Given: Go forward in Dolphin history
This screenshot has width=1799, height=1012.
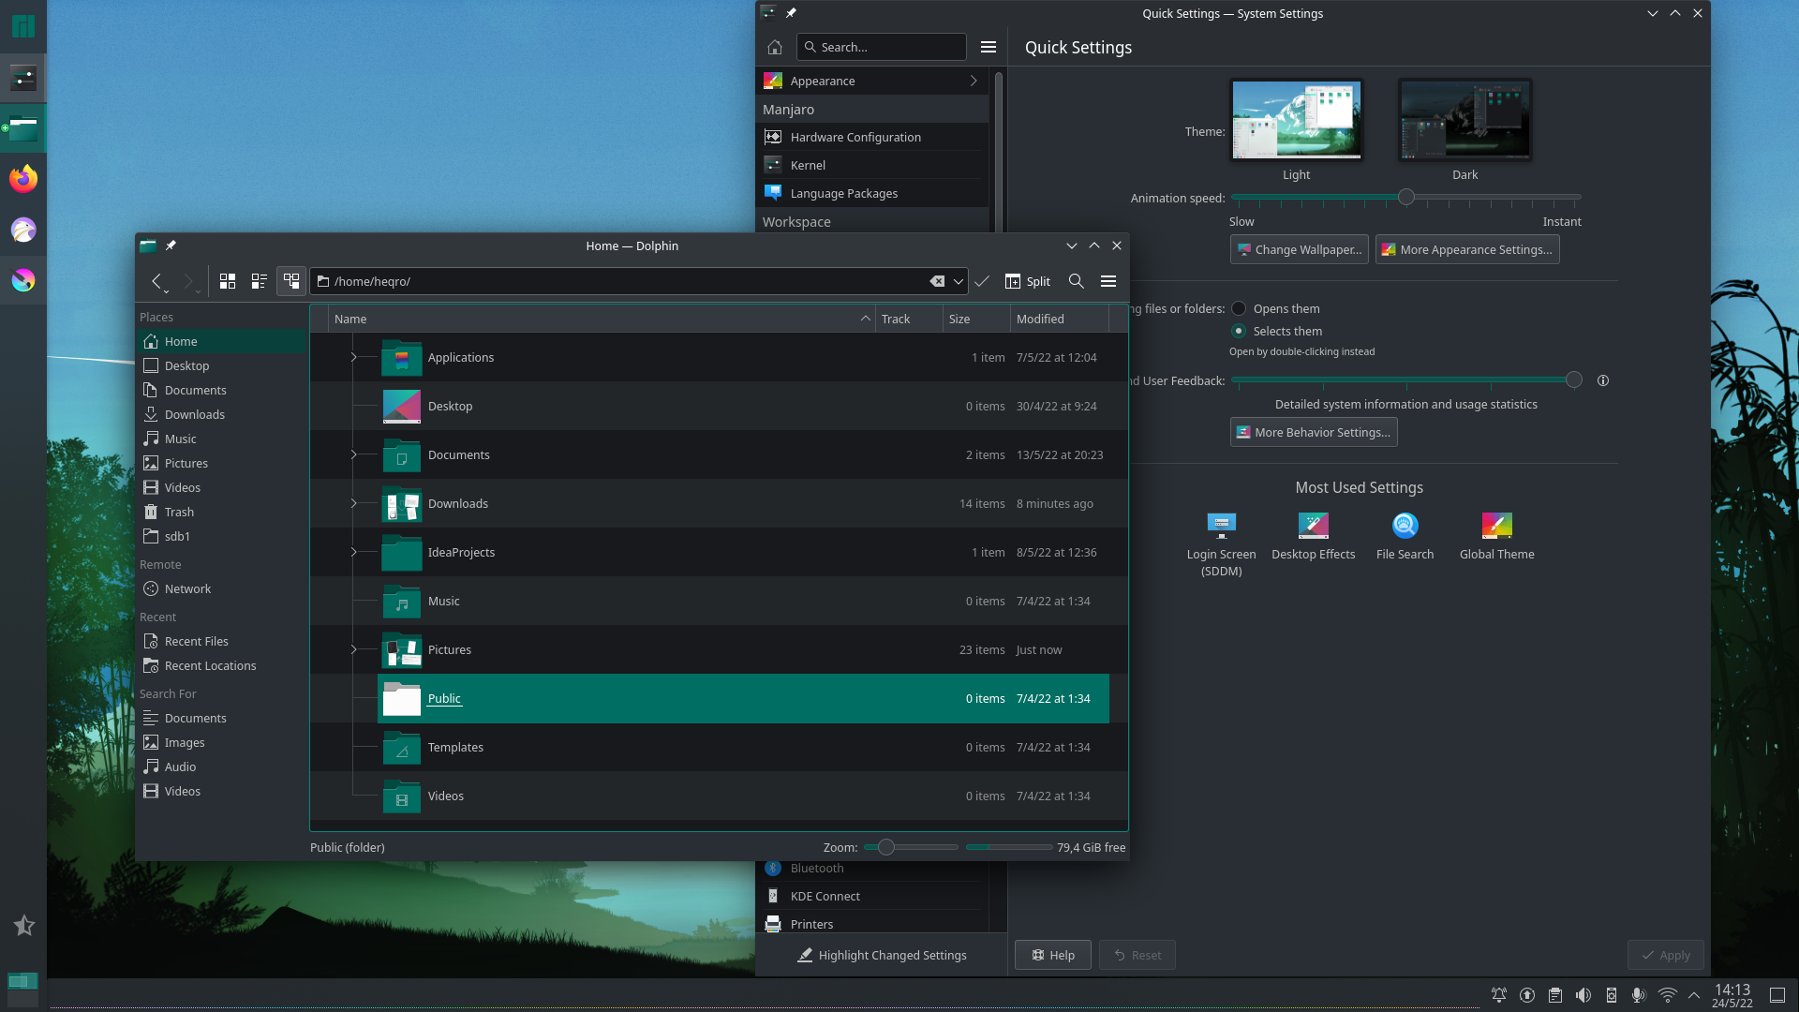Looking at the screenshot, I should pos(188,280).
